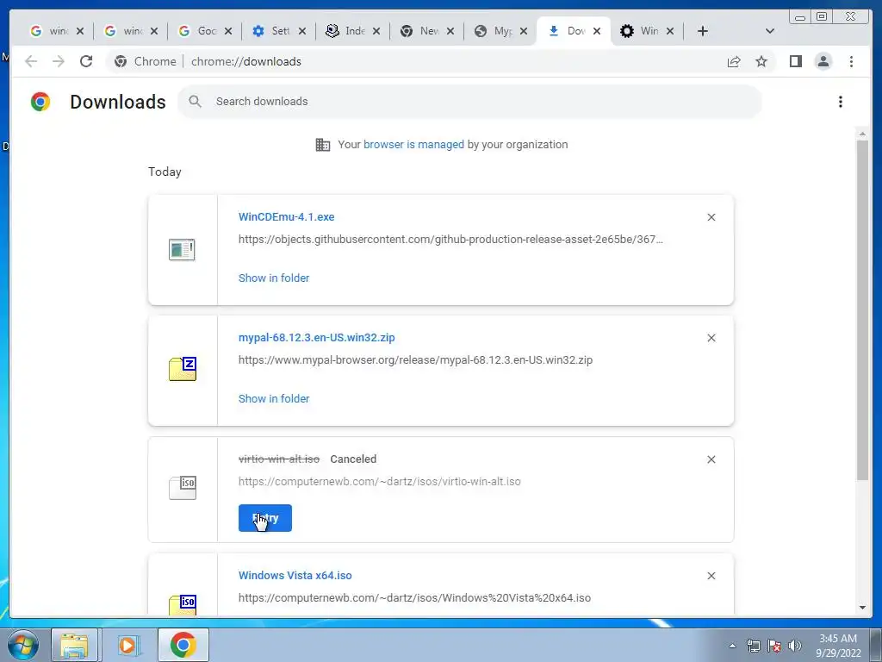Show WinCDEmu-4.1.exe in folder
The width and height of the screenshot is (882, 662).
click(274, 278)
